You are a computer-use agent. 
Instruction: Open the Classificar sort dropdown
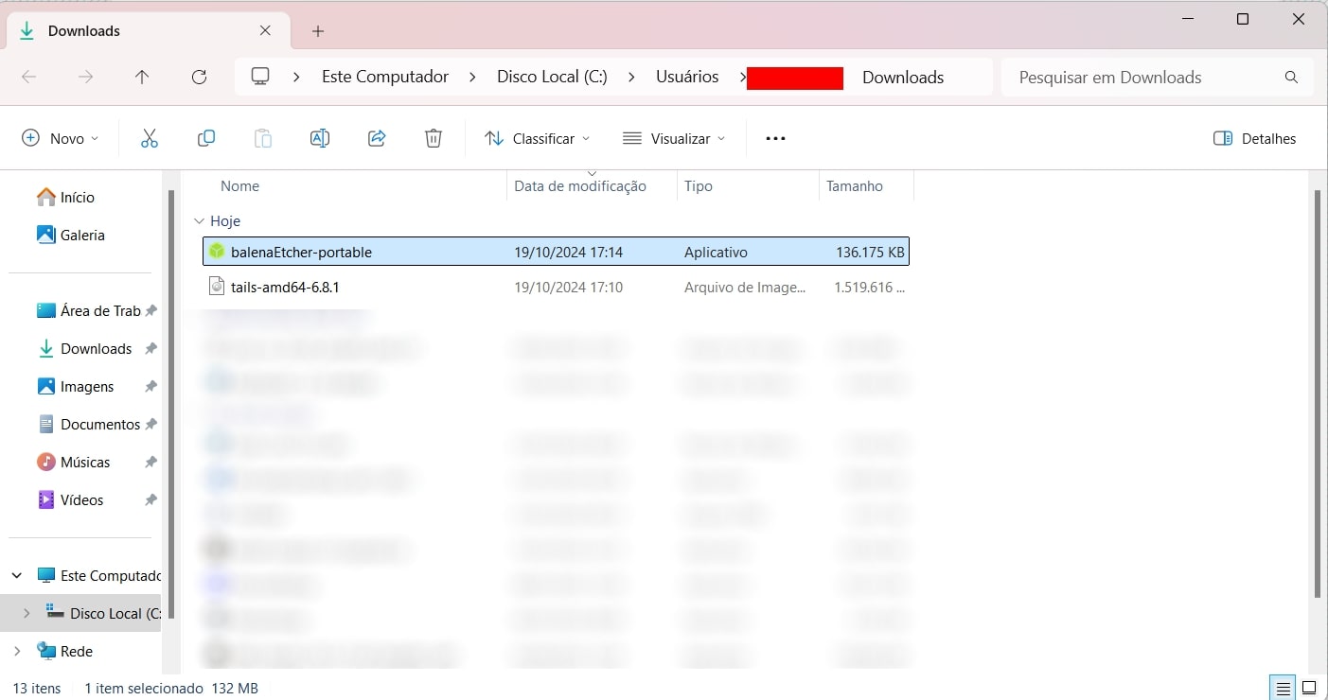tap(537, 138)
